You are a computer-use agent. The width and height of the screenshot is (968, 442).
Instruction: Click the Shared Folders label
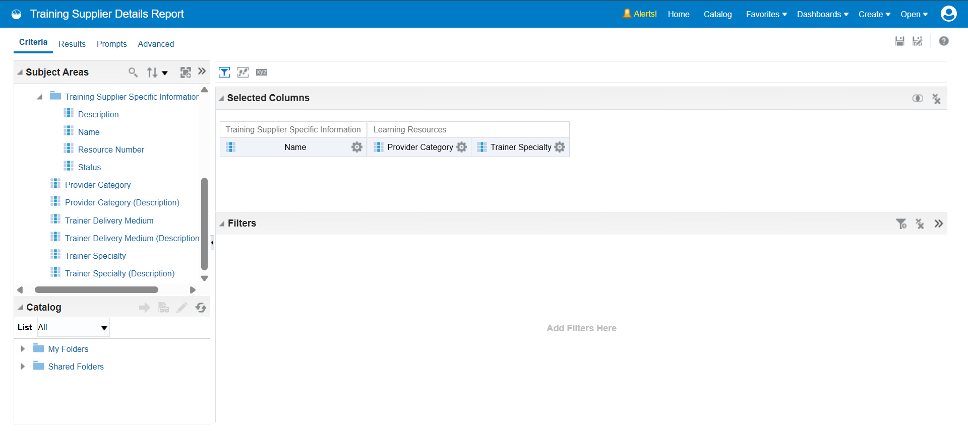point(76,366)
